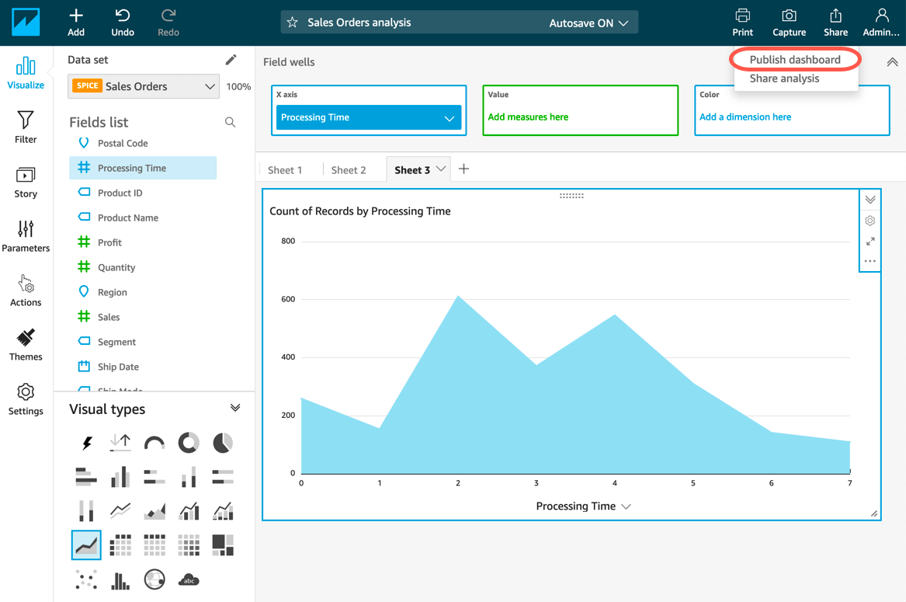Click the Publish dashboard option
Image resolution: width=906 pixels, height=602 pixels.
point(794,59)
